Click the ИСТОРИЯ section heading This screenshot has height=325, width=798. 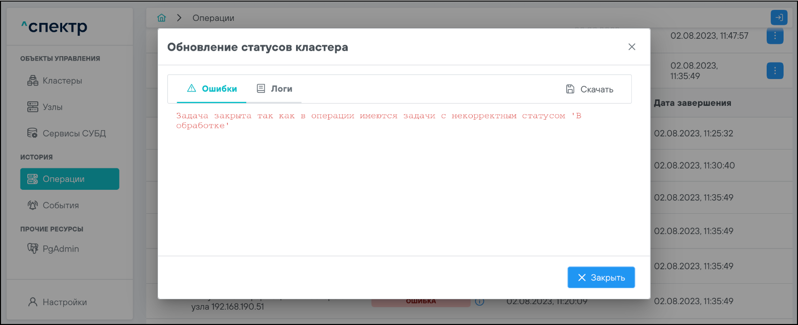tap(36, 157)
